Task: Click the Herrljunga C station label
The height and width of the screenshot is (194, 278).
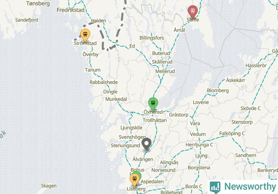Action: coord(199,145)
